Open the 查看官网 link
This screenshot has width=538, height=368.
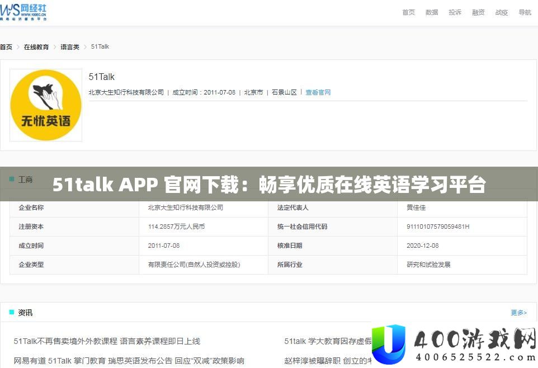pyautogui.click(x=318, y=92)
